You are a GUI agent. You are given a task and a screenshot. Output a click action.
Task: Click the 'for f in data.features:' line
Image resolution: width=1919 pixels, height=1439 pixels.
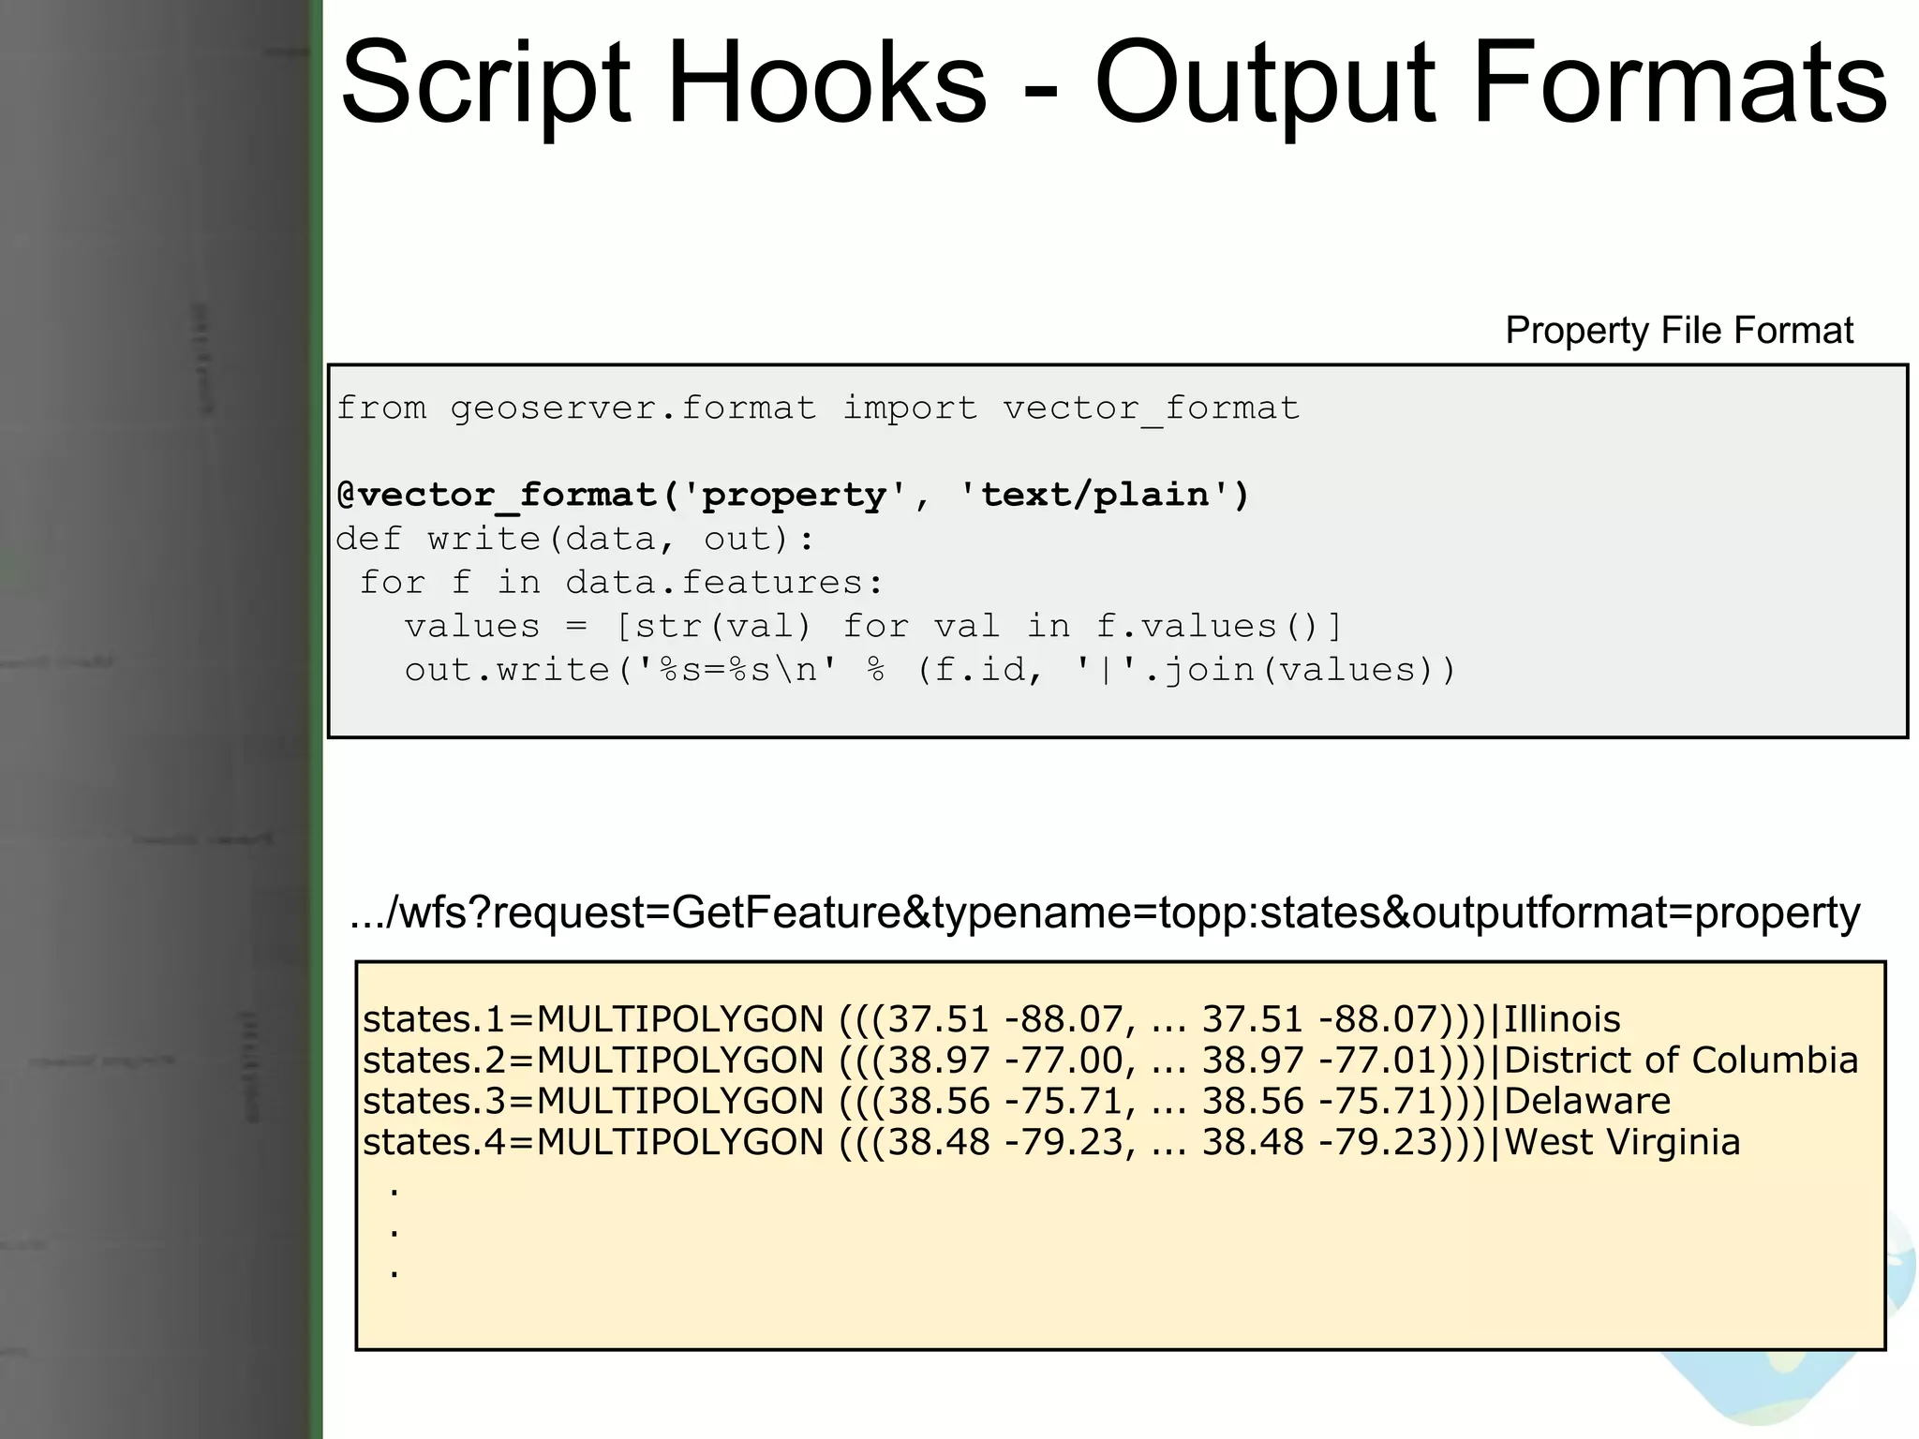(621, 583)
